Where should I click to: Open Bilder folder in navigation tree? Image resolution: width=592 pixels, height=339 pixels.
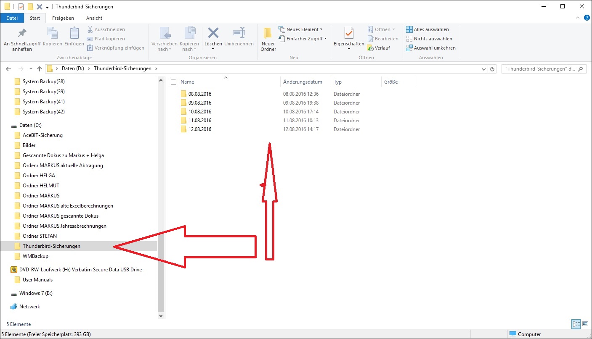29,145
